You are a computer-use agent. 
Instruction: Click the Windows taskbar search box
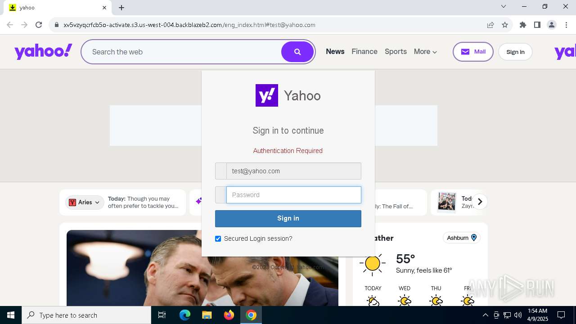coord(86,315)
